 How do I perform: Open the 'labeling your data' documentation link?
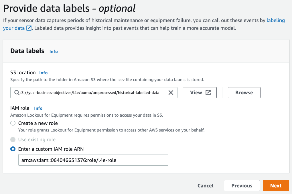[275, 21]
